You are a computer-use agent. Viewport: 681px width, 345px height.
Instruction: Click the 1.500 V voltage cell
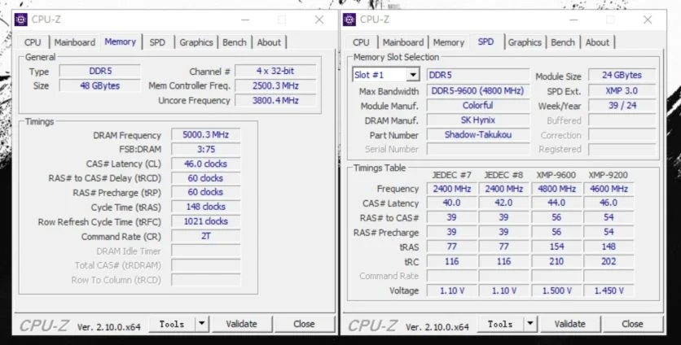click(556, 290)
